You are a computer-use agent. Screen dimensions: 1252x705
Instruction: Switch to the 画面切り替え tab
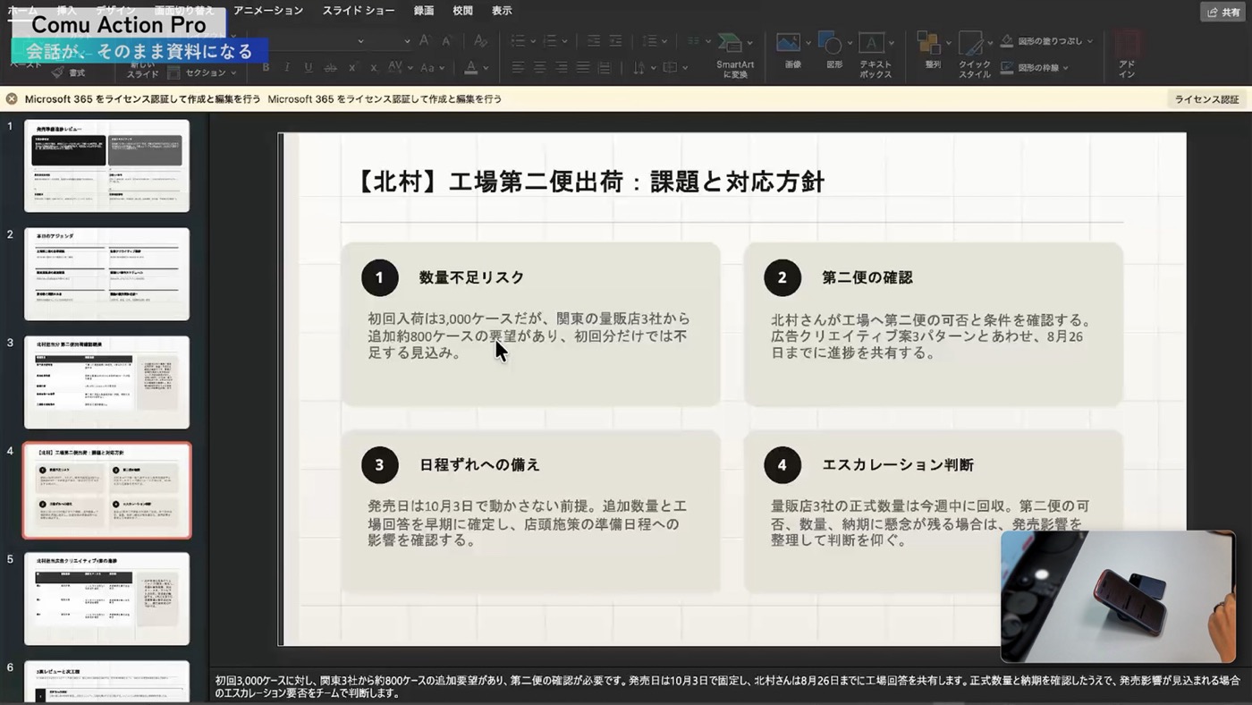pos(183,11)
